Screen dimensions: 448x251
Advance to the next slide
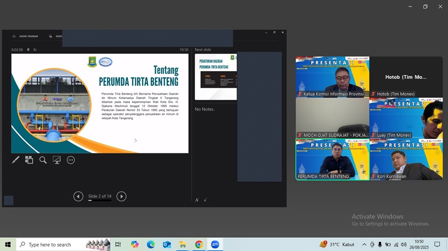pyautogui.click(x=121, y=196)
